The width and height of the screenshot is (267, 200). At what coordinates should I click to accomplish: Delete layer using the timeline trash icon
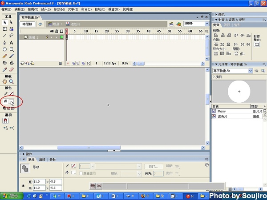click(61, 64)
